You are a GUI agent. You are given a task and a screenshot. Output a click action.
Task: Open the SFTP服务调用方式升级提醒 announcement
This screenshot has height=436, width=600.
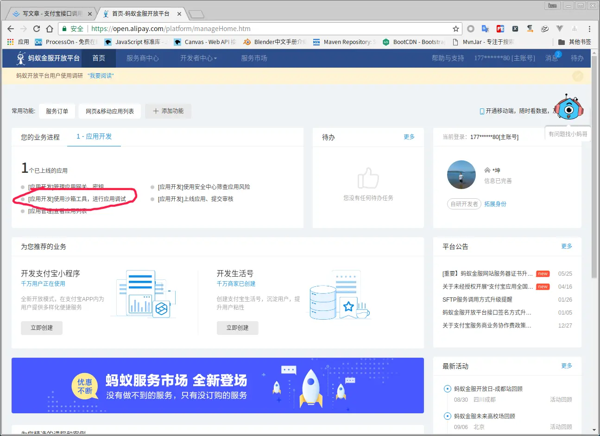tap(477, 300)
